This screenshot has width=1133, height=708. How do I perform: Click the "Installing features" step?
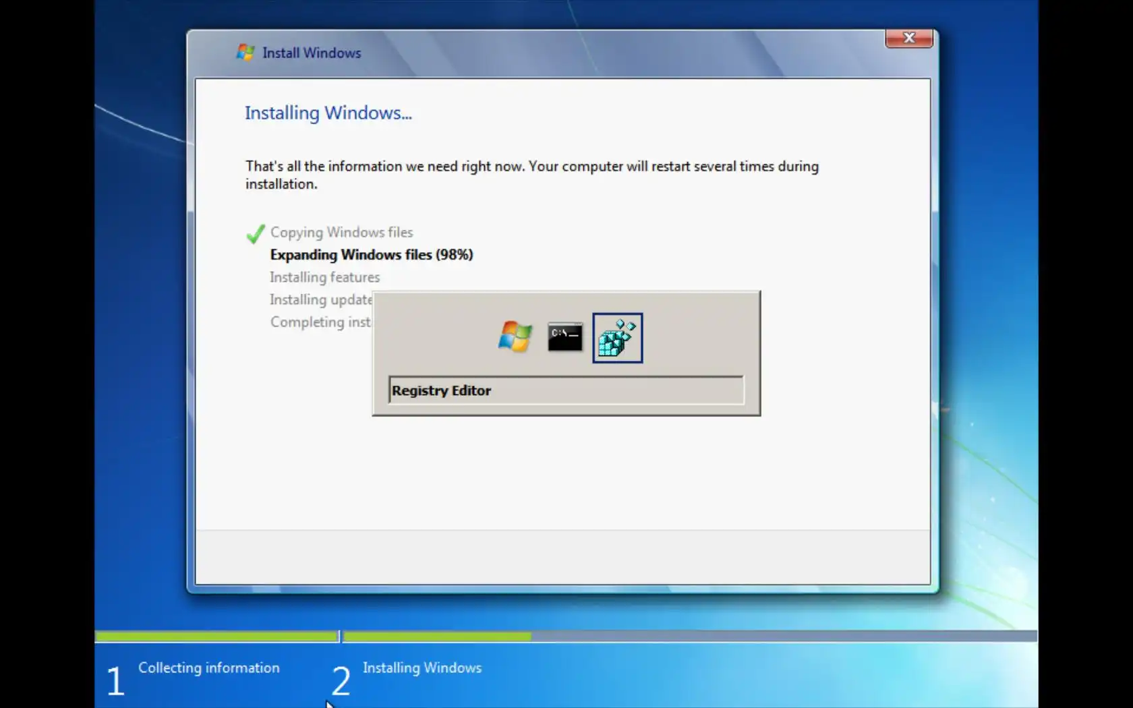325,277
